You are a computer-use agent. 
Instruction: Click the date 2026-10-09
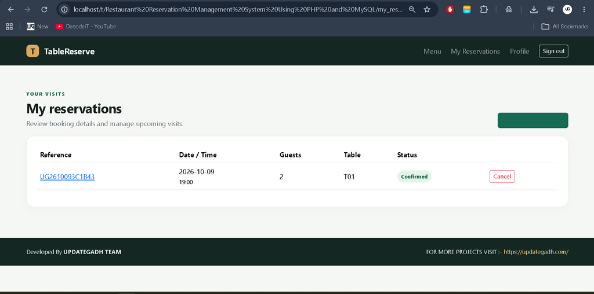[x=197, y=171]
